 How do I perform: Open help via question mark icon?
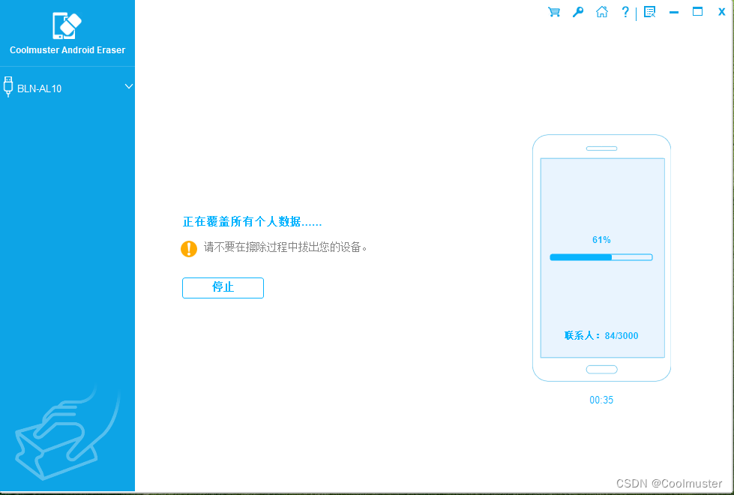click(625, 12)
